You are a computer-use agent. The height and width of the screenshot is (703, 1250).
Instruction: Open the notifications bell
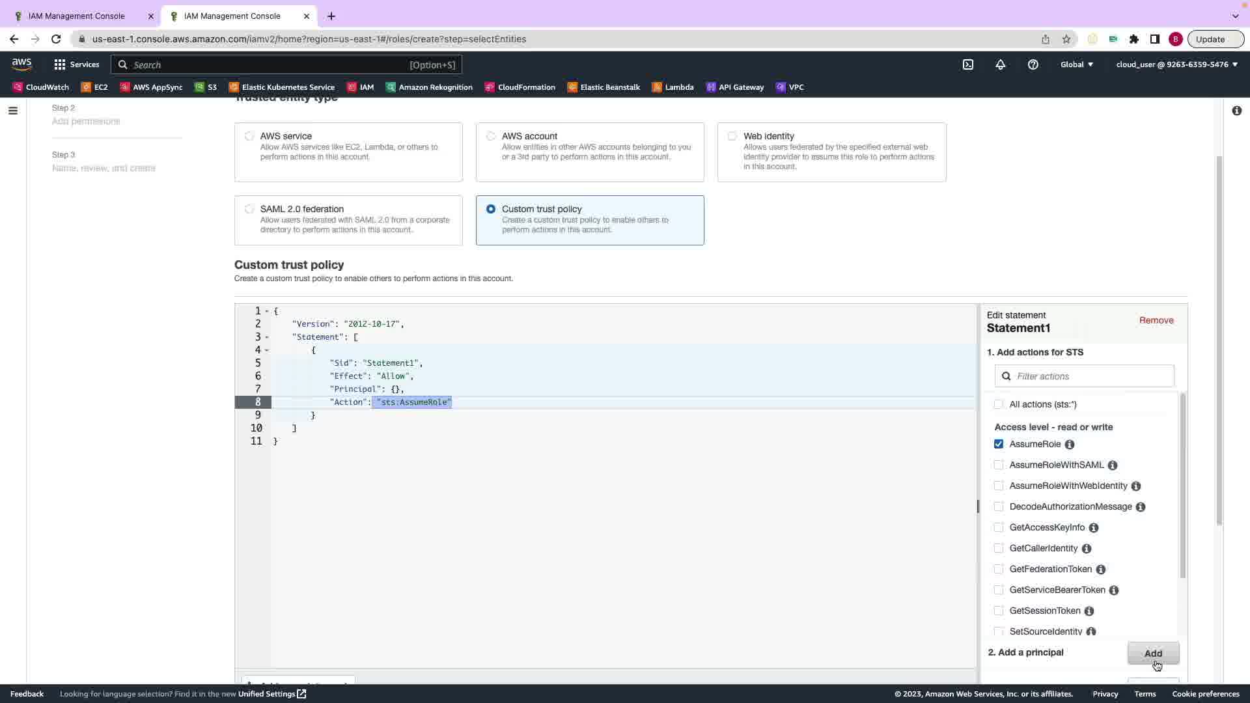click(x=1001, y=64)
